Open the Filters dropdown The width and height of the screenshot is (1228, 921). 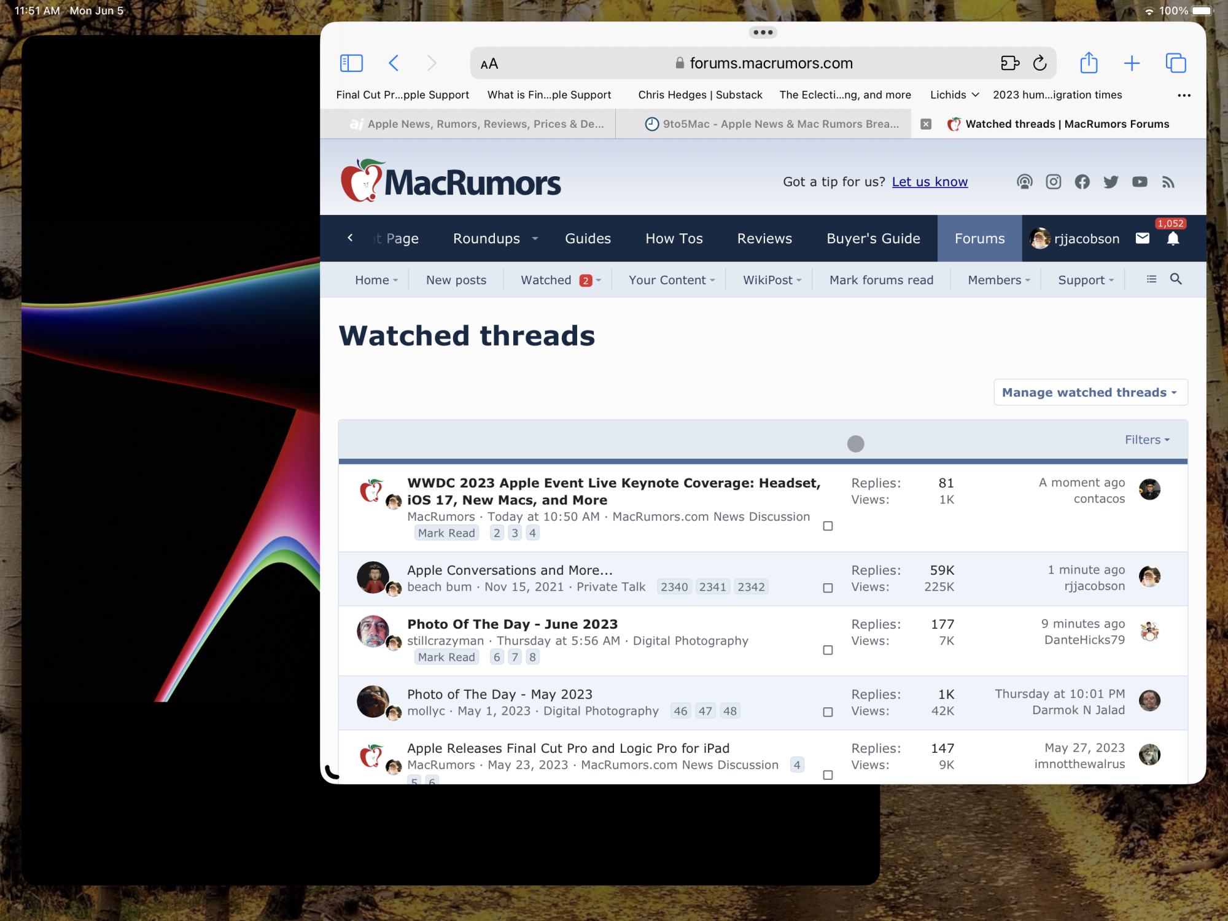pos(1147,440)
